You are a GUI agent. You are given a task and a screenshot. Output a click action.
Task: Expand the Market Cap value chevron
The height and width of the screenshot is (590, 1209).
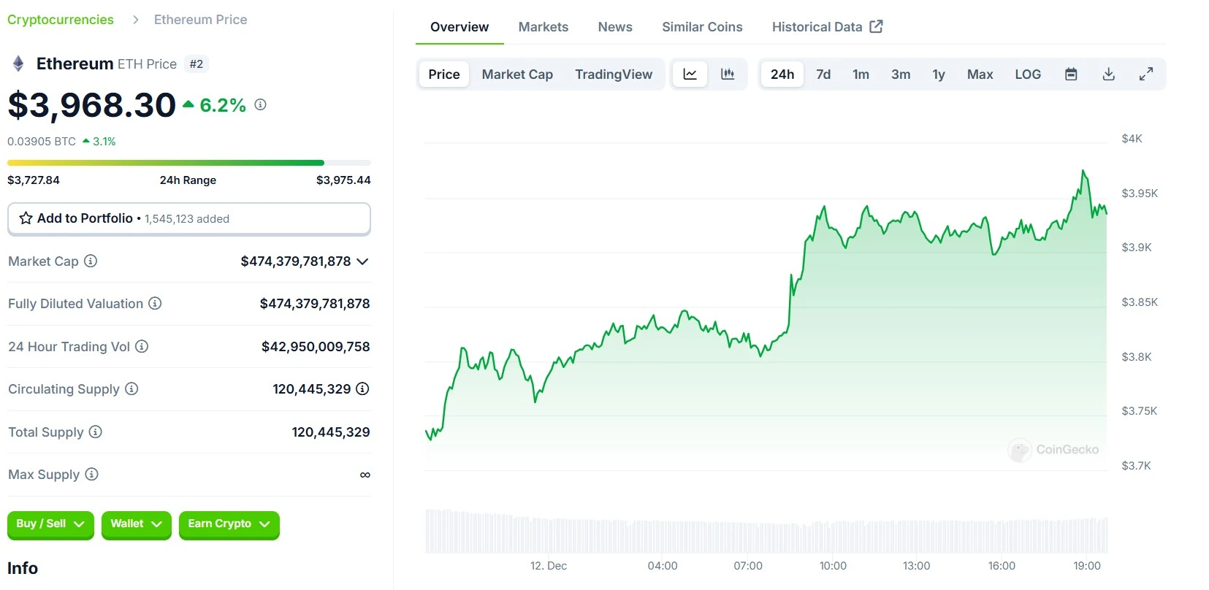pyautogui.click(x=362, y=261)
